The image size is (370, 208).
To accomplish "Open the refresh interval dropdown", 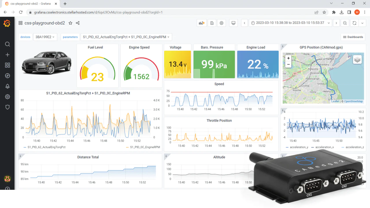I will coord(362,23).
